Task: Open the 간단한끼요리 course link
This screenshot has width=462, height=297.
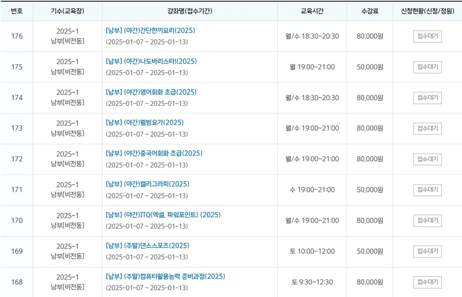Action: [x=150, y=31]
